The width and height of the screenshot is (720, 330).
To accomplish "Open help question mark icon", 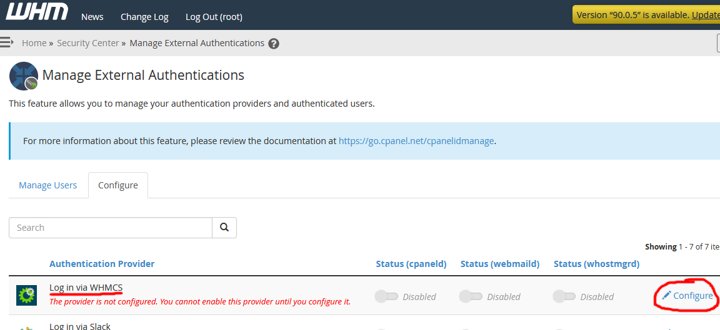I will (274, 44).
